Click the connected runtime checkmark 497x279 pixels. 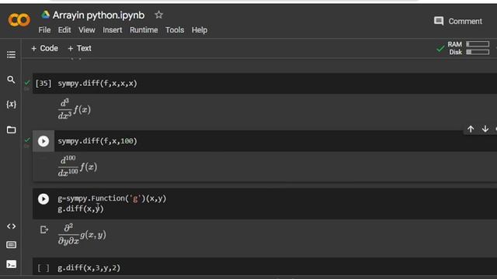[x=440, y=49]
